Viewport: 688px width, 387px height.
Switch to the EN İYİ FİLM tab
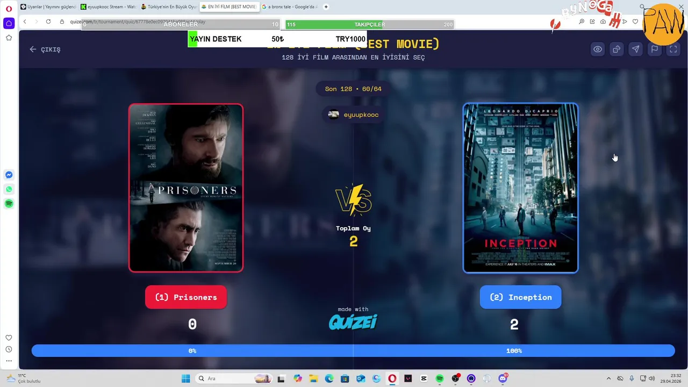coord(228,7)
